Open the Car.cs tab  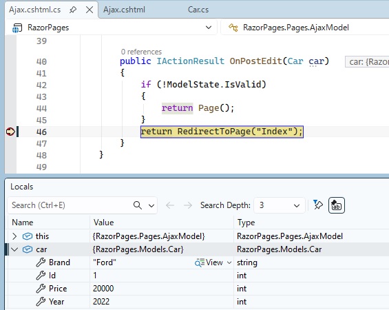[198, 10]
